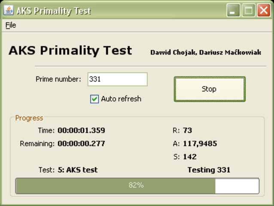Uncheck the Auto refresh checkbox
274x206 pixels.
tap(94, 99)
